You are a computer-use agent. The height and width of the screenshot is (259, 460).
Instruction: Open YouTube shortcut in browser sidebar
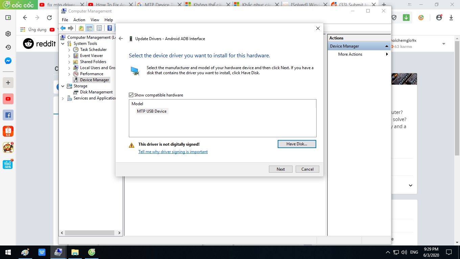[x=8, y=99]
